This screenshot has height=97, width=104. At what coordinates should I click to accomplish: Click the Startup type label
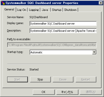coord(15,52)
